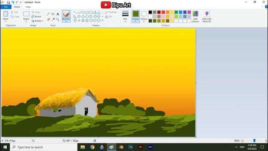Screen dimensions: 268x151
Task: Pick the black colour swatch
Action: coord(150,12)
